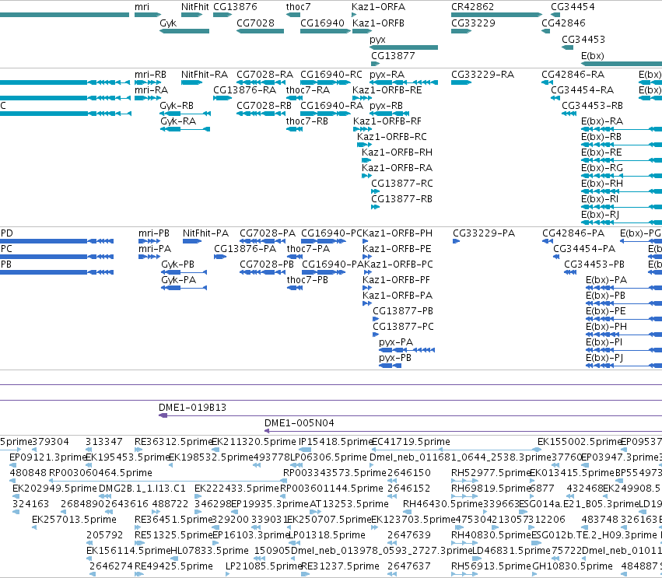Select transcript mri-RB
The height and width of the screenshot is (578, 662).
pos(148,82)
